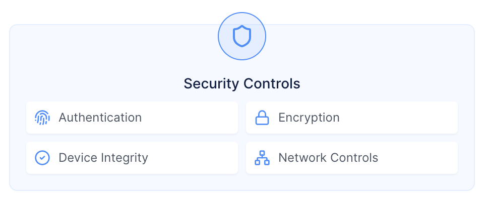This screenshot has width=487, height=205.
Task: Click empty space inside the Encryption card
Action: 403,118
